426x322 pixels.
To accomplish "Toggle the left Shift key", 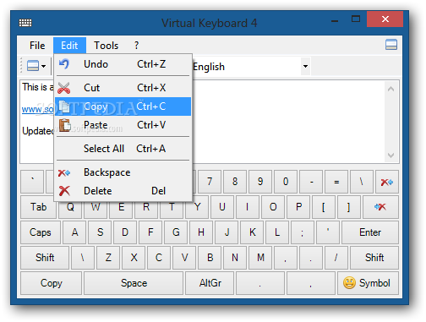I will coord(45,258).
